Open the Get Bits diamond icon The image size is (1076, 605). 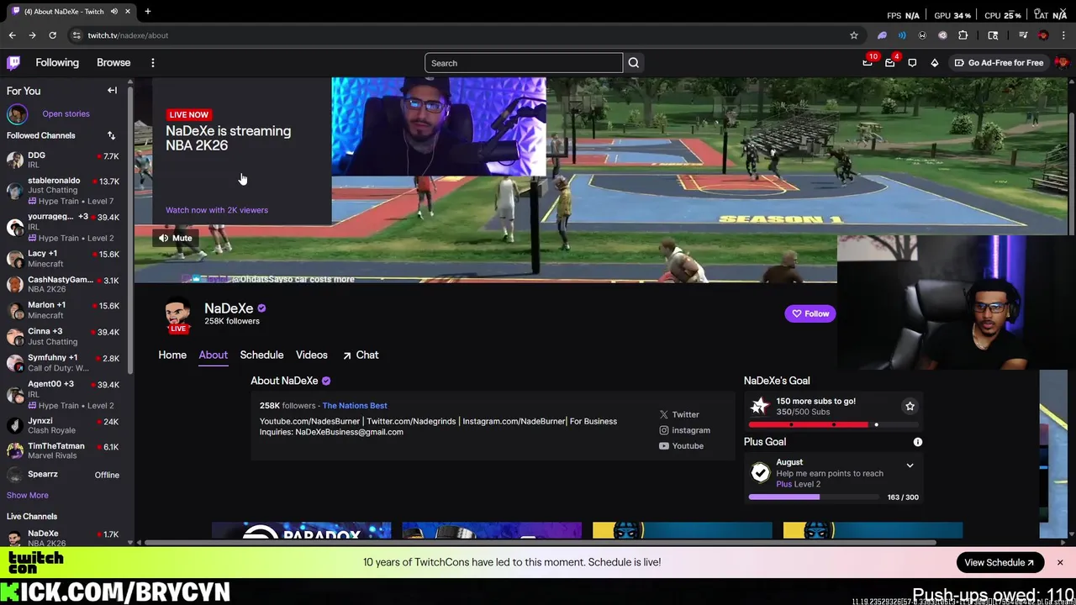tap(934, 63)
